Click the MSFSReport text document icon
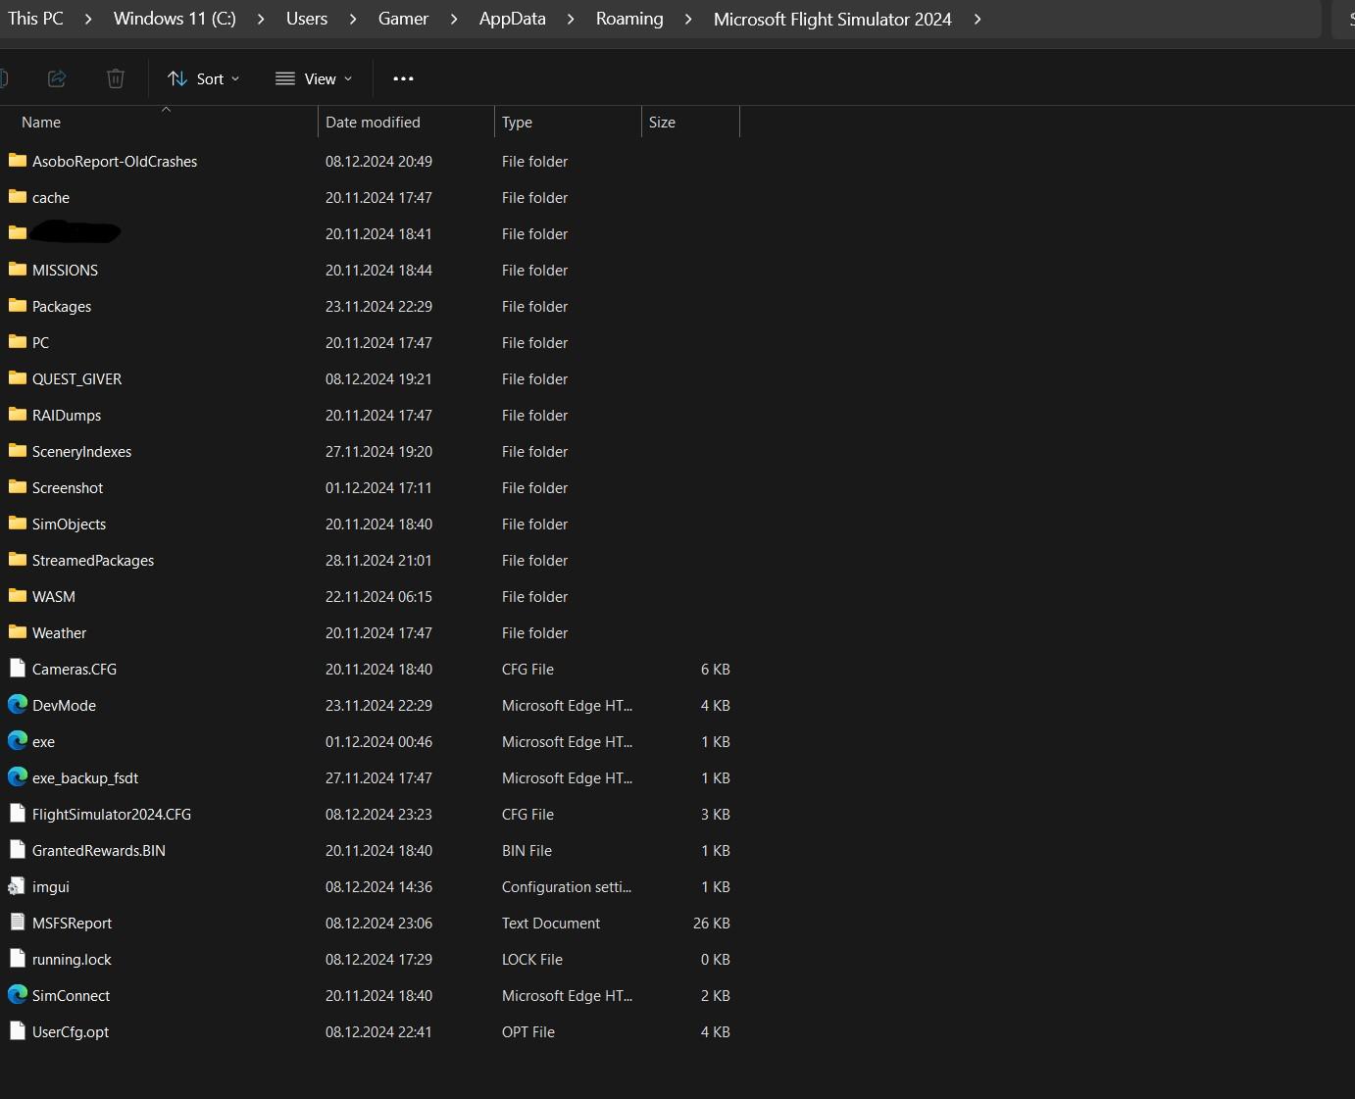 coord(17,923)
